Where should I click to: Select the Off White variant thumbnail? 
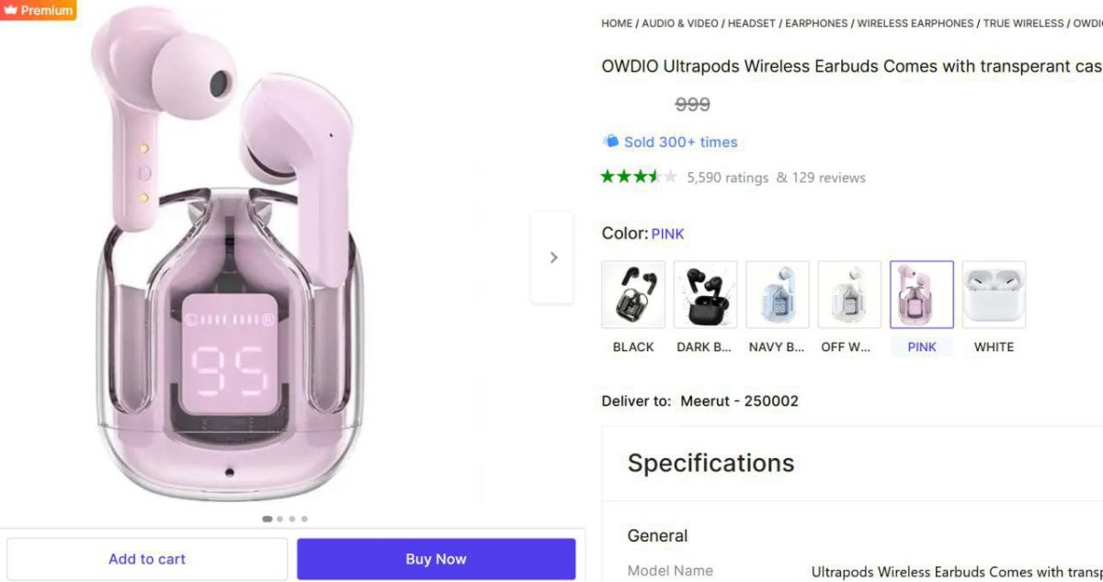click(x=849, y=294)
